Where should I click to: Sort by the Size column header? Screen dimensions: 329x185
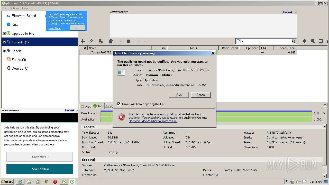[x=159, y=48]
